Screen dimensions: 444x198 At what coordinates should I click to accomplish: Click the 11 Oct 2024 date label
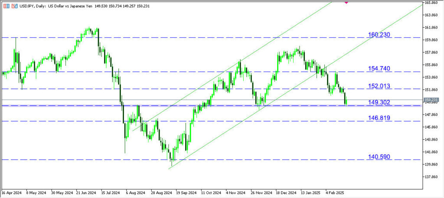212,193
